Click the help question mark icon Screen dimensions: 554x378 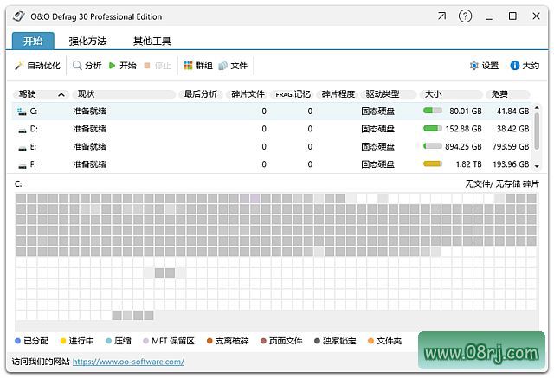pyautogui.click(x=465, y=16)
